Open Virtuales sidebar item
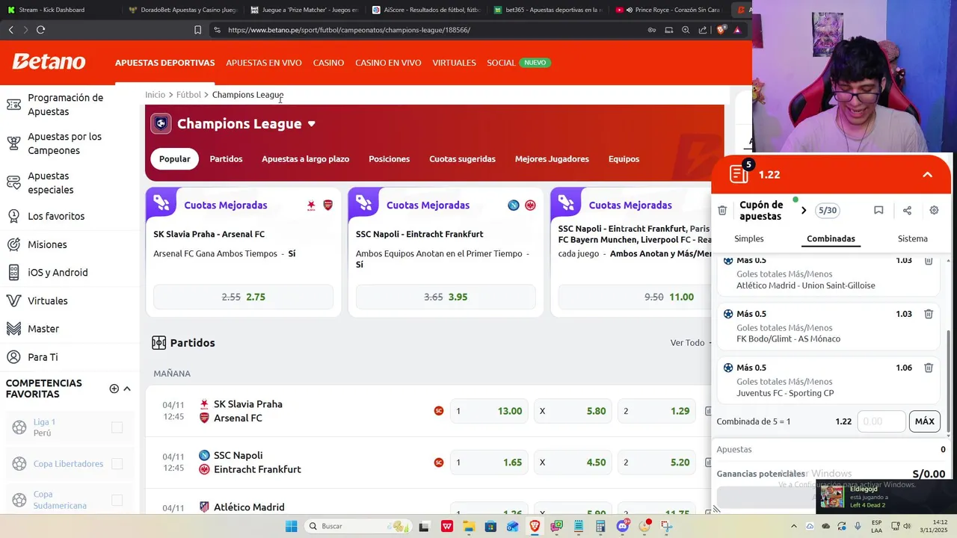957x538 pixels. coord(47,300)
